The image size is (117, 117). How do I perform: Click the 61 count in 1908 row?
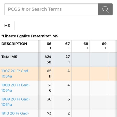click(x=49, y=85)
